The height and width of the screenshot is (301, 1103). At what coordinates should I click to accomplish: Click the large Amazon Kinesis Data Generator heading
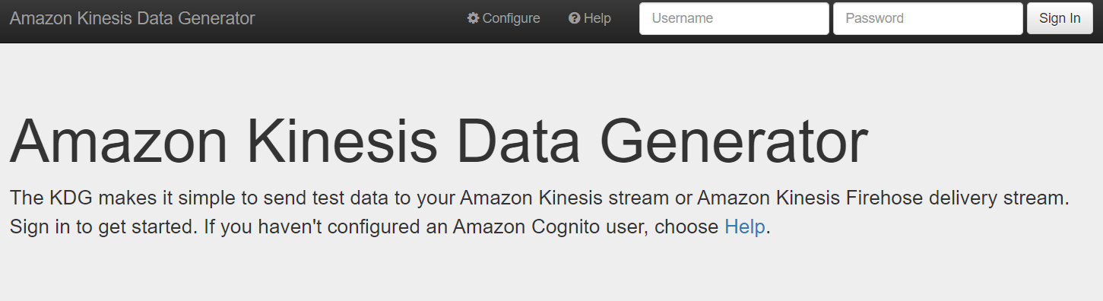439,141
